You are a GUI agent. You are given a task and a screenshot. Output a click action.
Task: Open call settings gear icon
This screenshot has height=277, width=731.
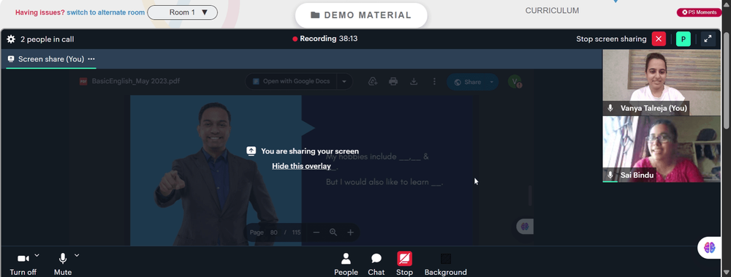tap(11, 39)
